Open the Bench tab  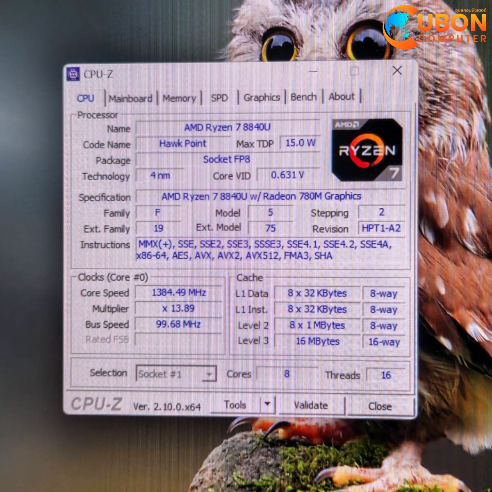click(x=303, y=97)
